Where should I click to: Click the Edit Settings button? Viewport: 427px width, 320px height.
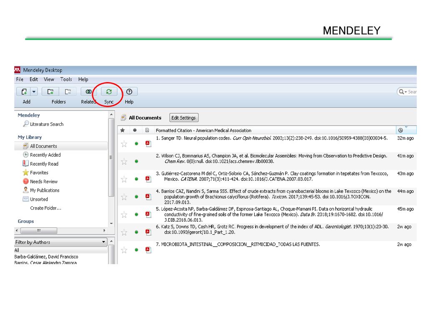(x=184, y=118)
